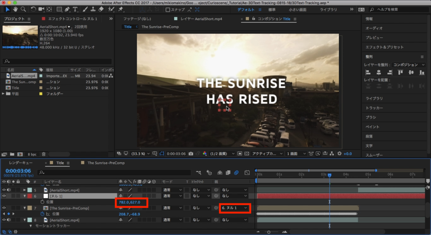Select the Eraser tool
431x235 pixels.
click(x=101, y=9)
